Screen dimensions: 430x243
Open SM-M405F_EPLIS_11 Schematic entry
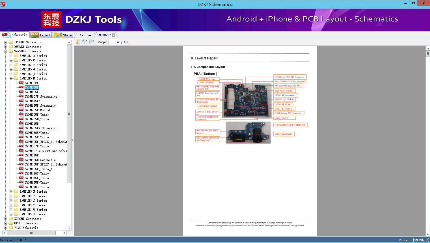pos(46,164)
